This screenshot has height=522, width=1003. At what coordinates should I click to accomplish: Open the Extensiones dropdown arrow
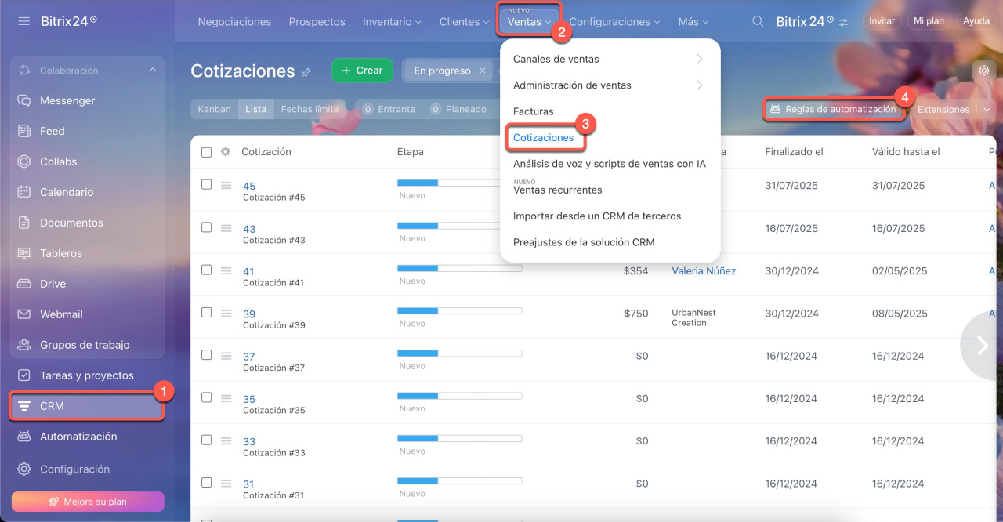[x=987, y=110]
